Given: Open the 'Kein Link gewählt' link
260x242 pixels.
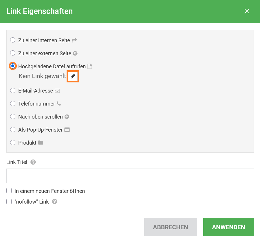Looking at the screenshot, I should [x=42, y=76].
